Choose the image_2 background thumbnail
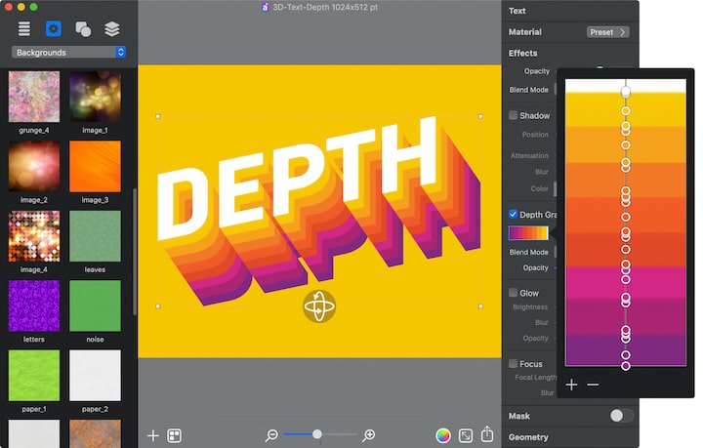This screenshot has height=448, width=703. 34,166
